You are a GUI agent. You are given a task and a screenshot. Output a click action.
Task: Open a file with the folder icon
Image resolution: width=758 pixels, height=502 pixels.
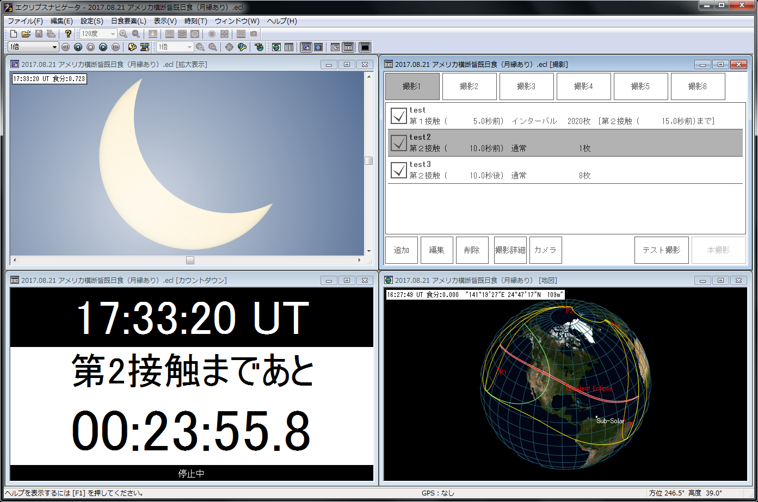point(26,34)
